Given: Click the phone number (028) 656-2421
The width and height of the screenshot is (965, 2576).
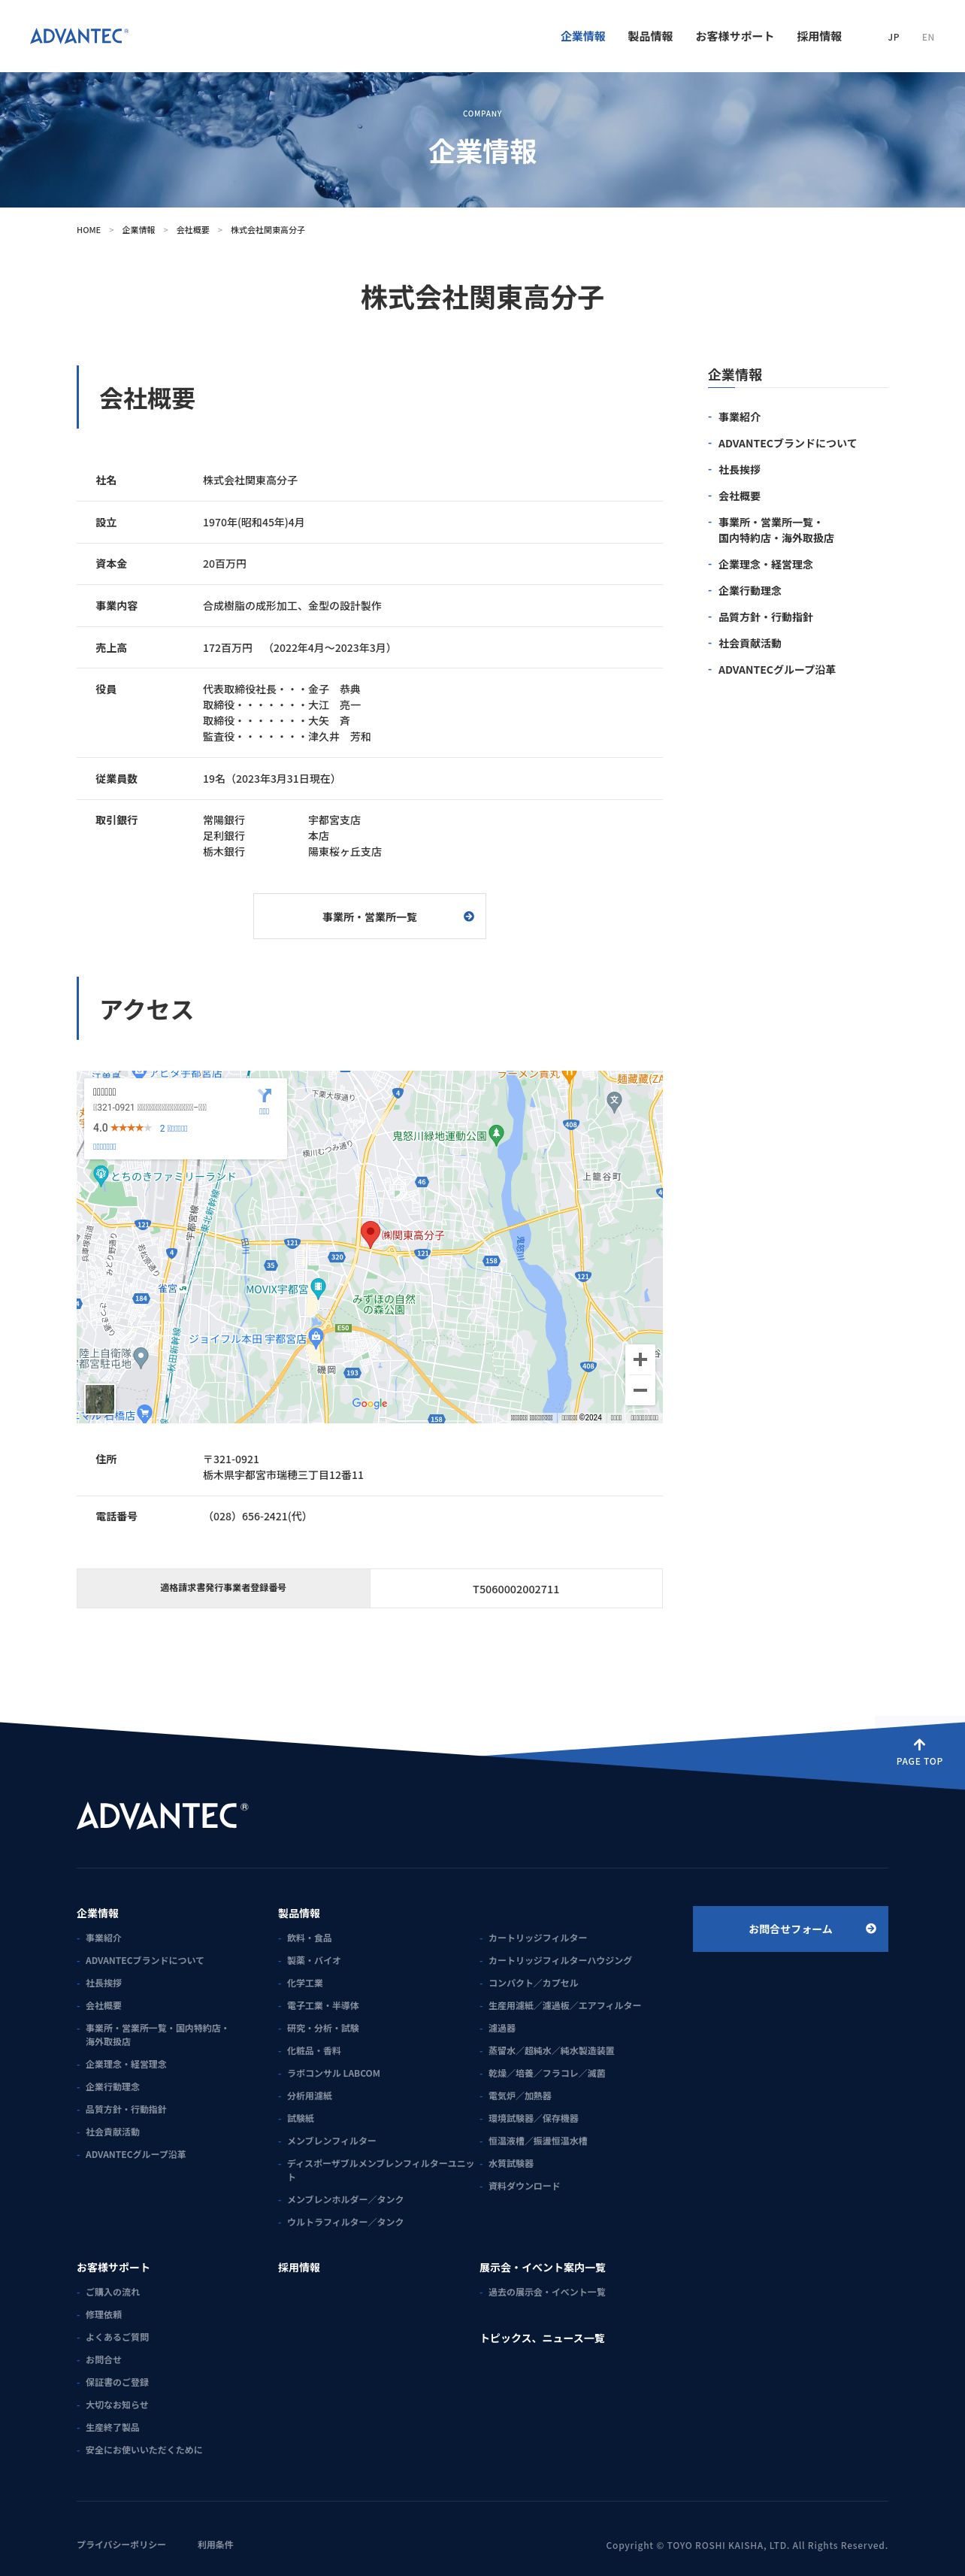Looking at the screenshot, I should [257, 1516].
